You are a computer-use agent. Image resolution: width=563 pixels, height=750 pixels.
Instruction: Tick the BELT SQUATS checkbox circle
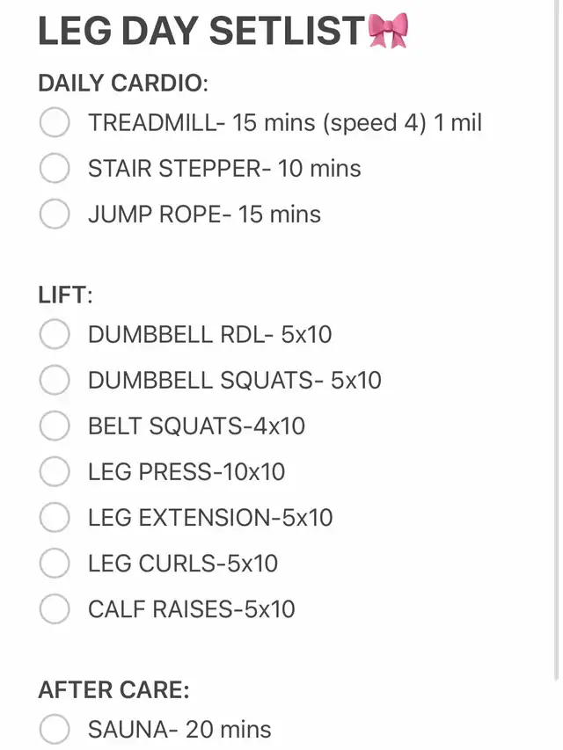(x=55, y=426)
